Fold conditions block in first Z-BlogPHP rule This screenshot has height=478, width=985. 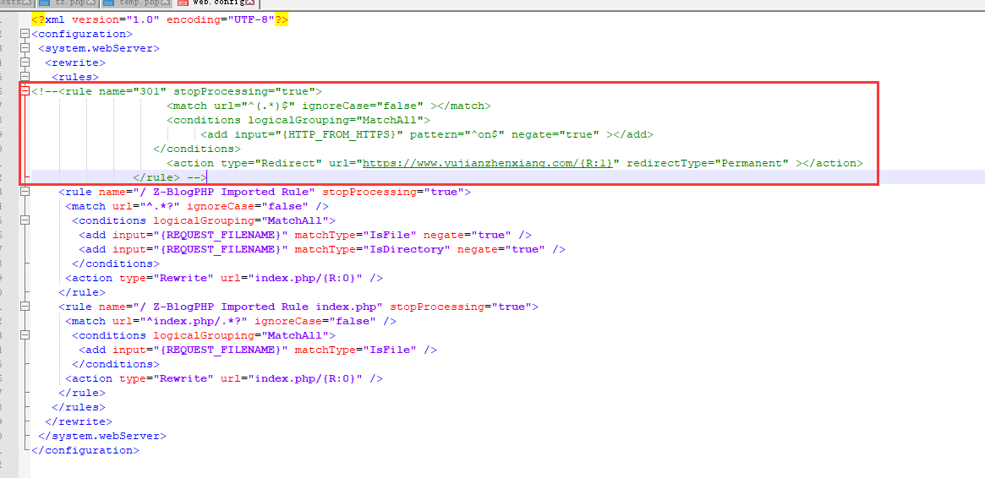click(25, 220)
